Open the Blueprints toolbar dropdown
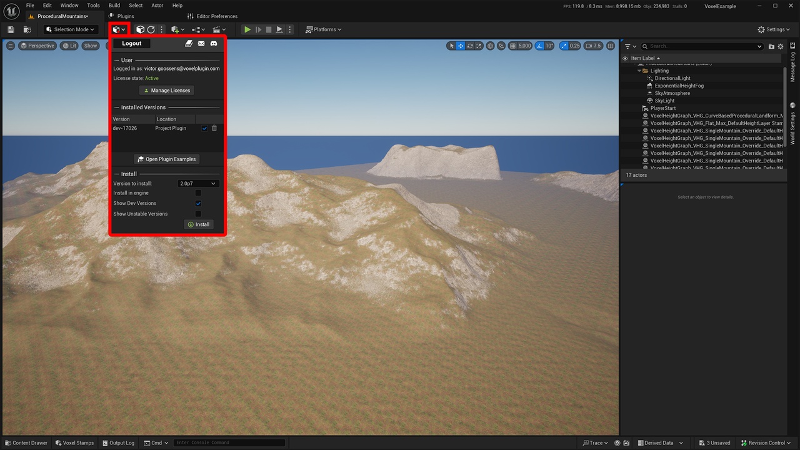Image resolution: width=800 pixels, height=450 pixels. tap(198, 29)
